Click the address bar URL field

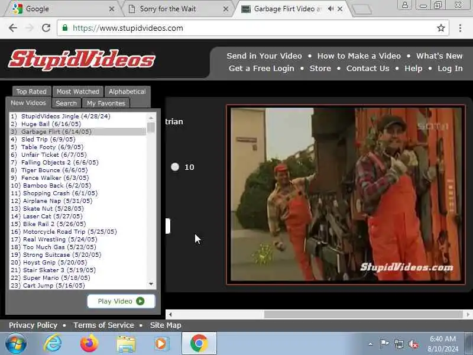click(x=253, y=28)
